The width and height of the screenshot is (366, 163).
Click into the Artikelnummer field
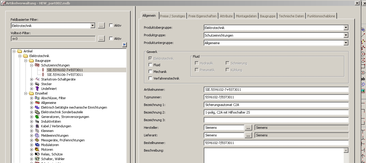click(276, 90)
